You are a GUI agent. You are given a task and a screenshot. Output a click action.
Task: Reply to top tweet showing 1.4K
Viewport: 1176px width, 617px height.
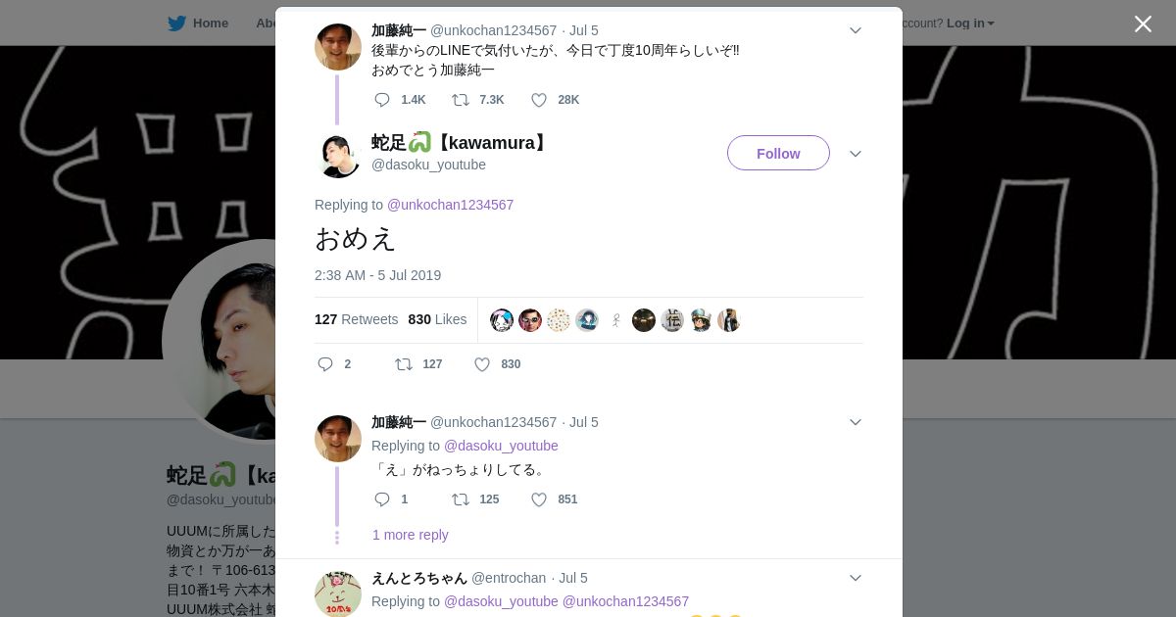[382, 100]
